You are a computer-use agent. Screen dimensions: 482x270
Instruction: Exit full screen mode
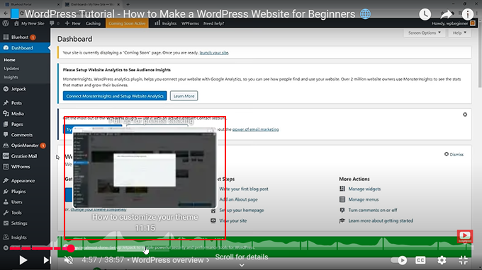tap(464, 260)
